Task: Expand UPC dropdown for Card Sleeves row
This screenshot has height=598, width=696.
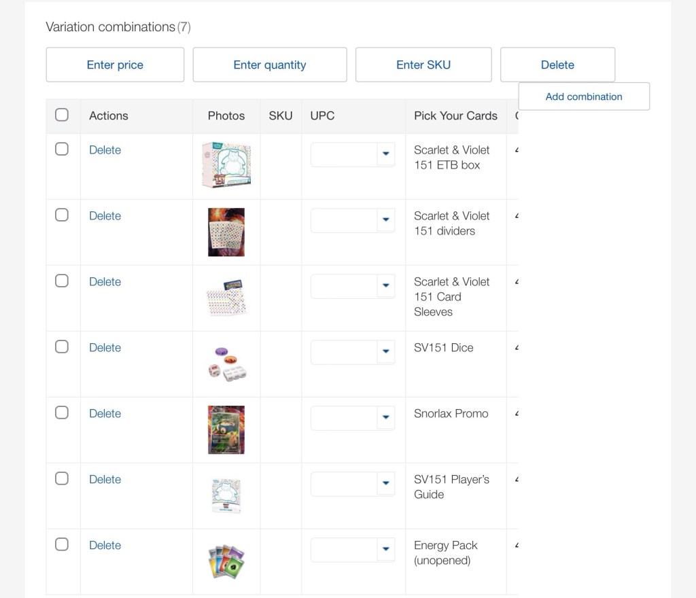Action: (x=385, y=286)
